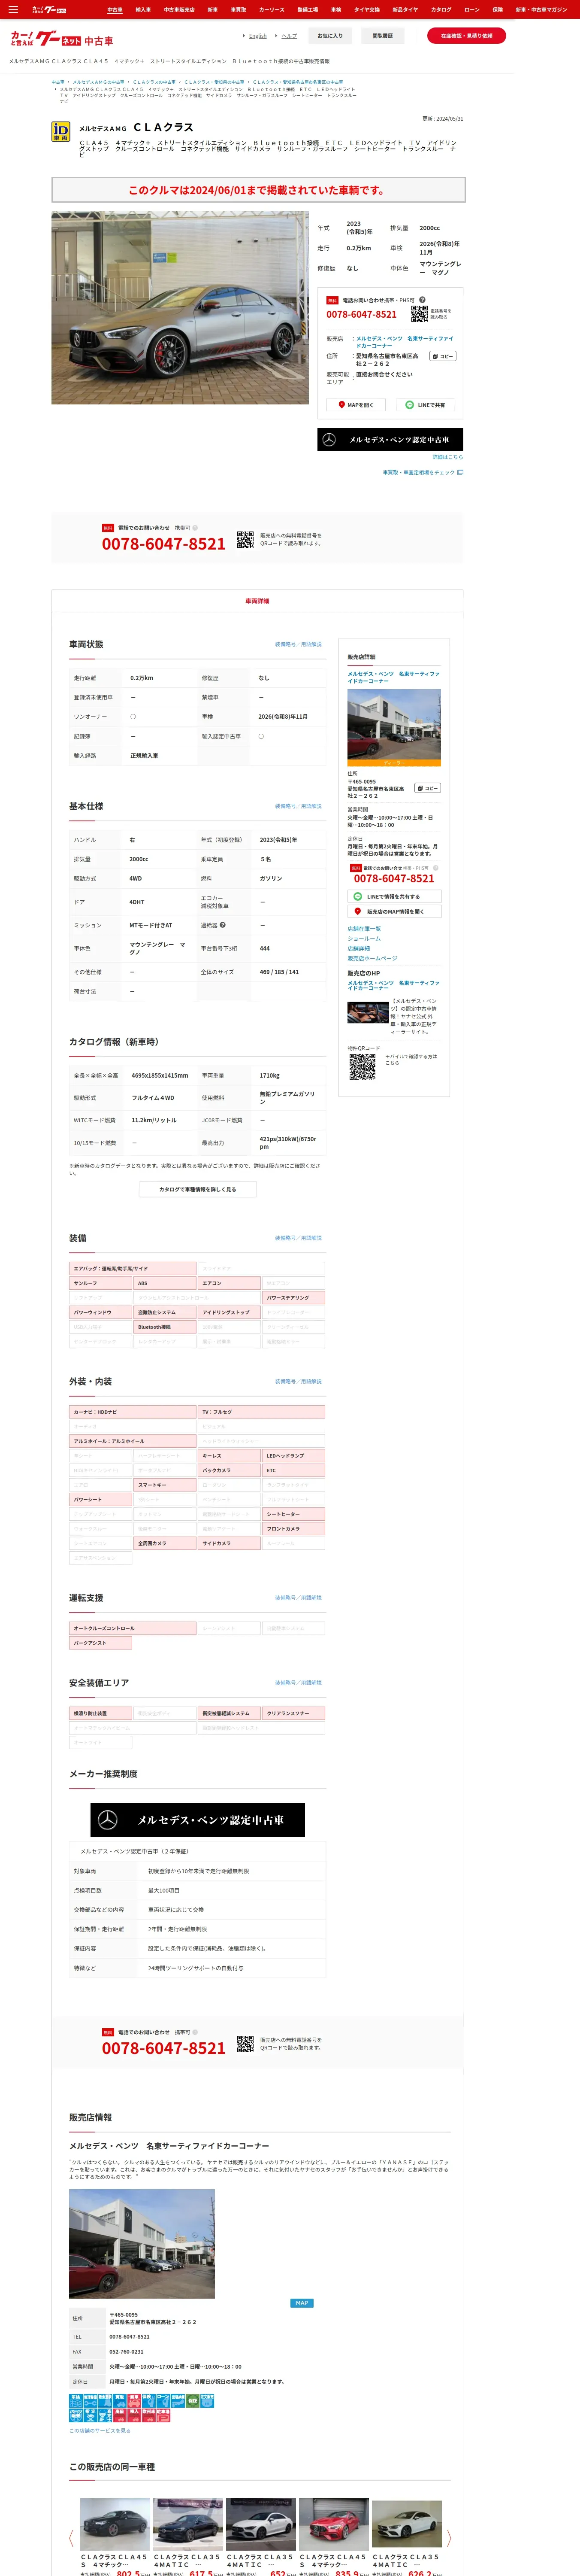Click the Goo-net 中古車 logo
580x2576 pixels.
[62, 39]
